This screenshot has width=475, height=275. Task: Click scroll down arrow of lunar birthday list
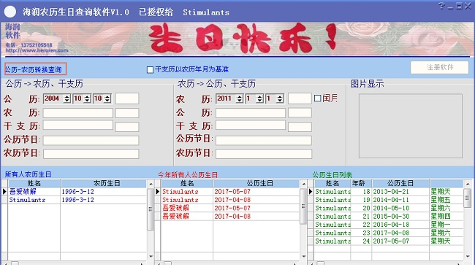pos(151,257)
